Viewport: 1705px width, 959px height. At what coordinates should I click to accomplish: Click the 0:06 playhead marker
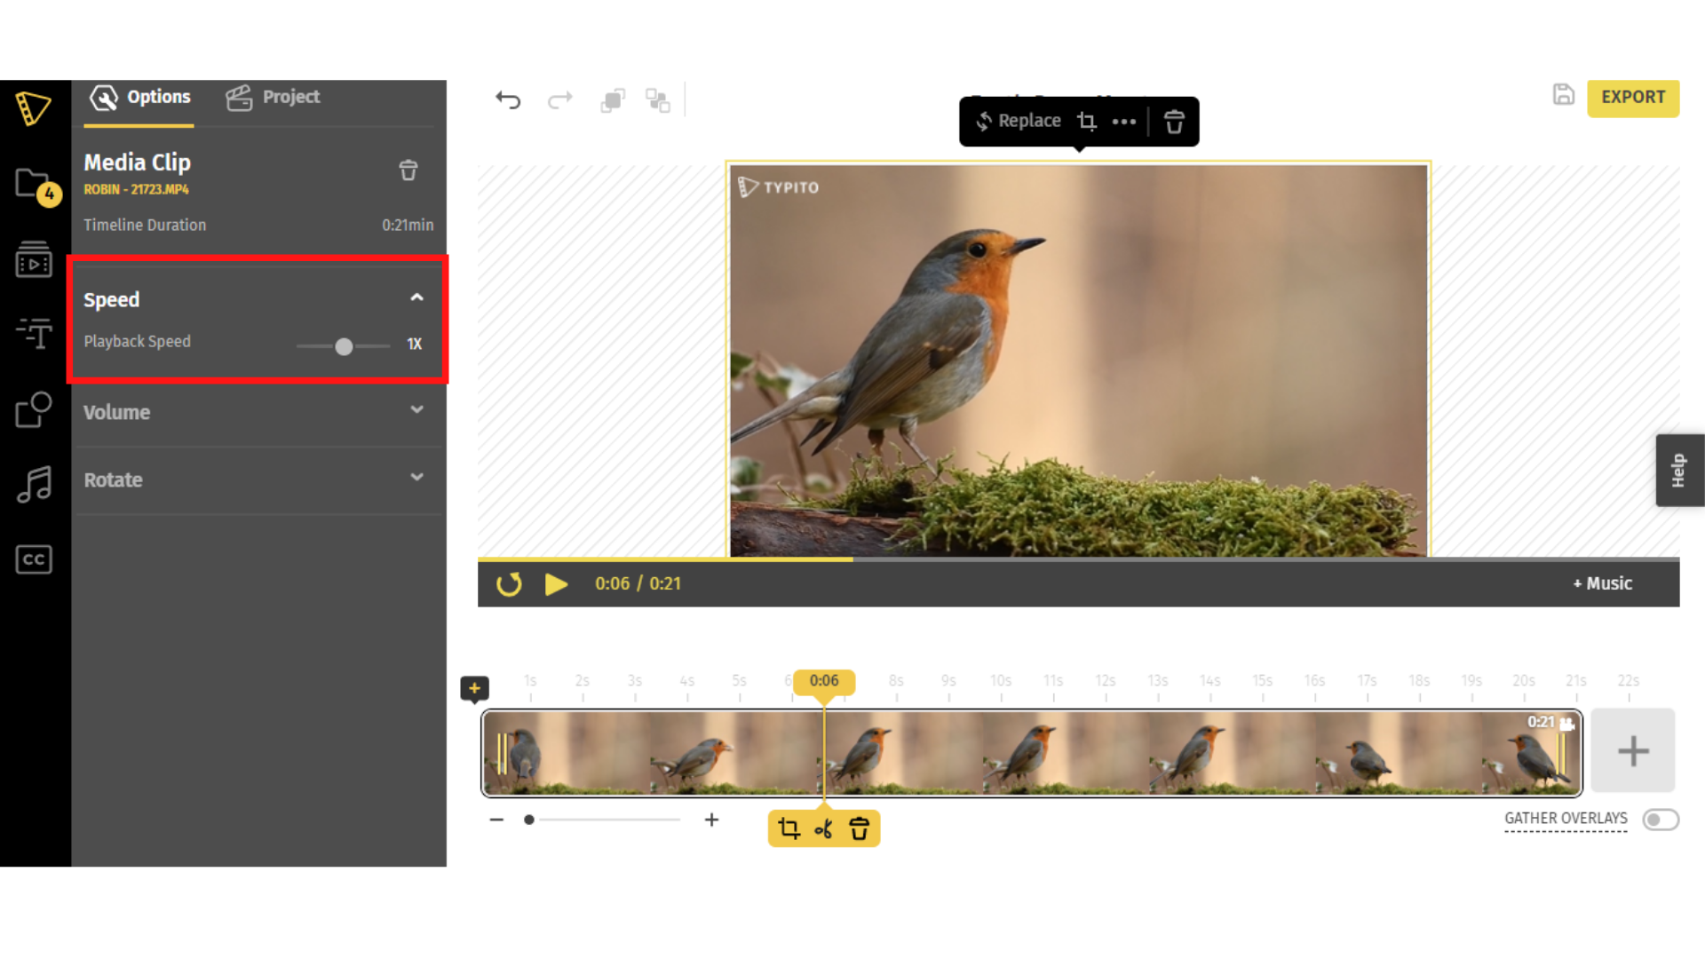823,681
